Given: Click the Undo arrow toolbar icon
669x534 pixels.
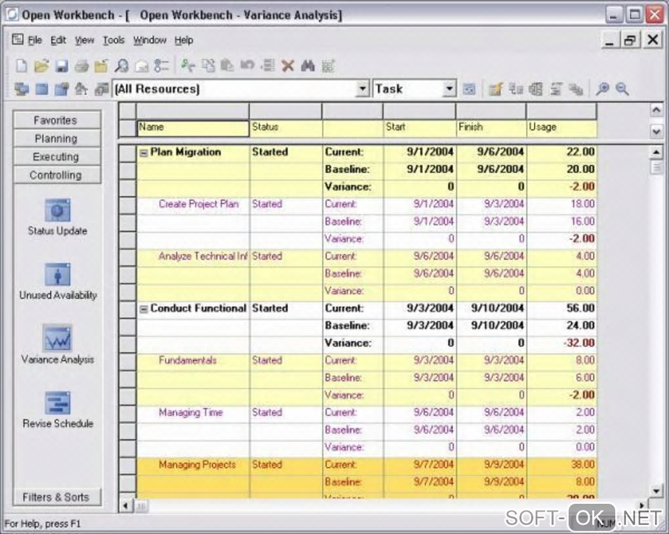Looking at the screenshot, I should click(247, 65).
